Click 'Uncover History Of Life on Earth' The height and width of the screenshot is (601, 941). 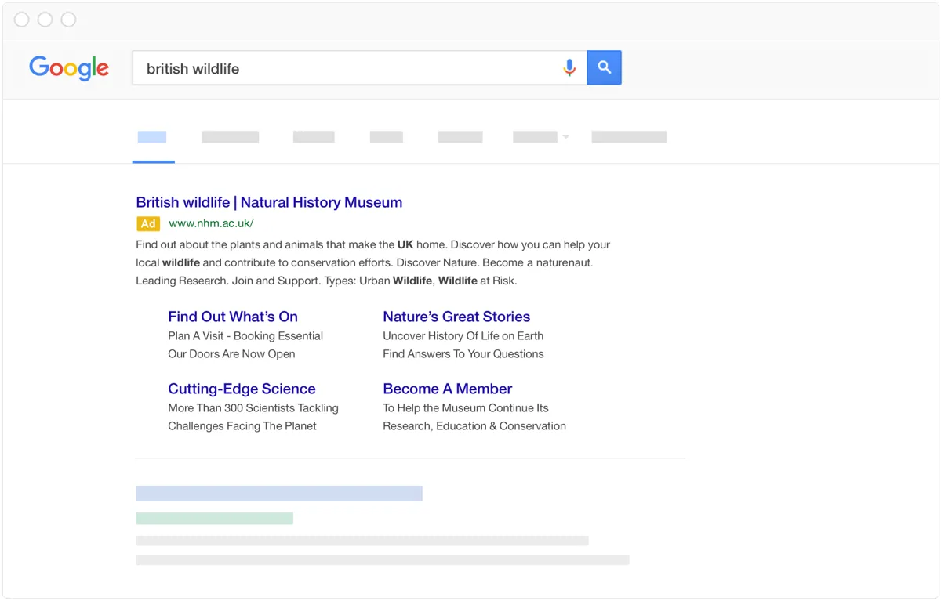pos(463,335)
